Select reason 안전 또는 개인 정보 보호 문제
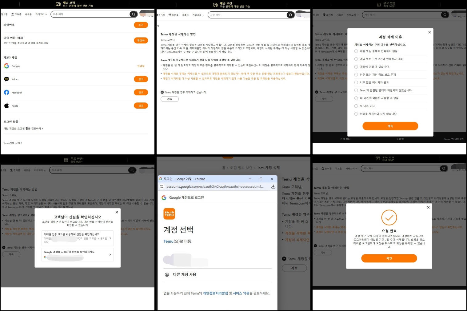The height and width of the screenshot is (311, 467). [356, 74]
